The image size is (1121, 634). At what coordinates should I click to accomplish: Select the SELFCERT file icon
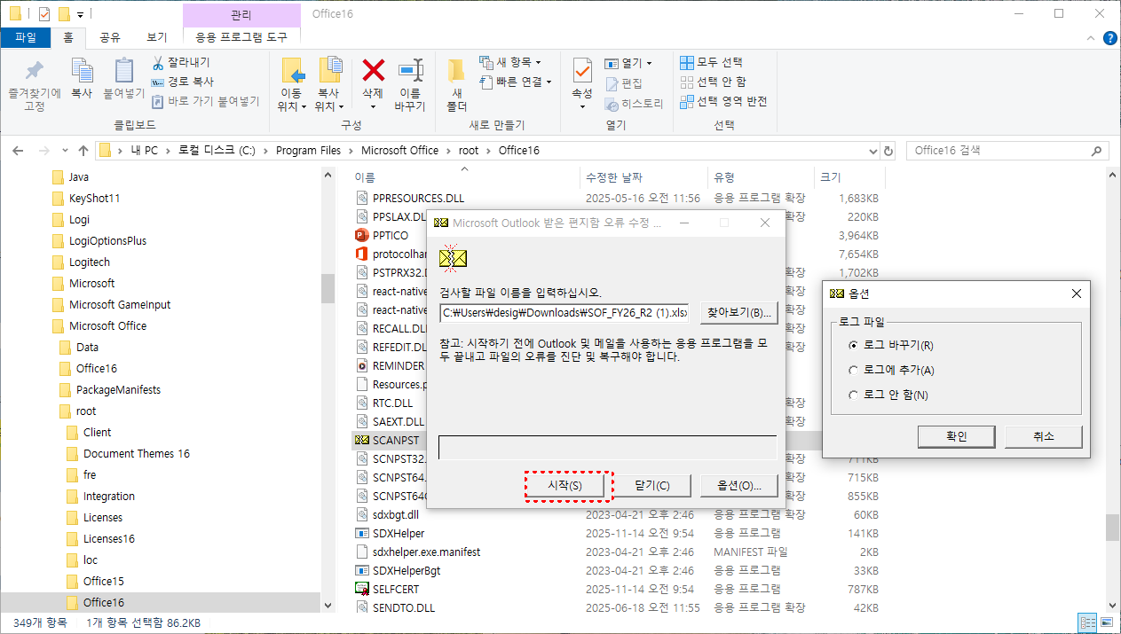click(x=361, y=589)
